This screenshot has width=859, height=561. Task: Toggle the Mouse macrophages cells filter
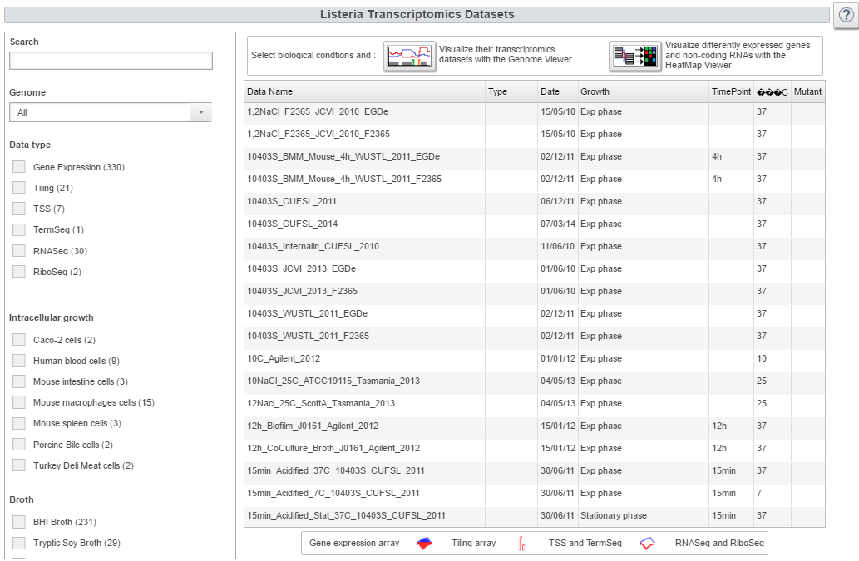(19, 402)
